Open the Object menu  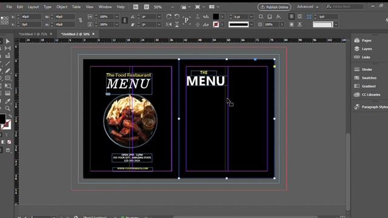click(x=62, y=7)
